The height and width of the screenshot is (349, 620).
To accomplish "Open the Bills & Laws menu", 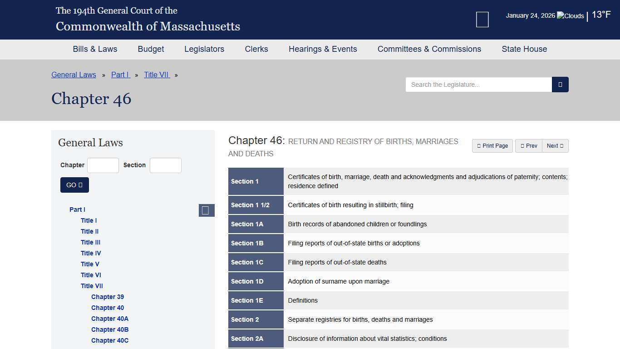I will click(x=95, y=49).
